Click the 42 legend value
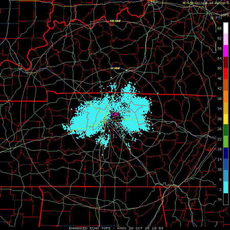 click(x=220, y=88)
